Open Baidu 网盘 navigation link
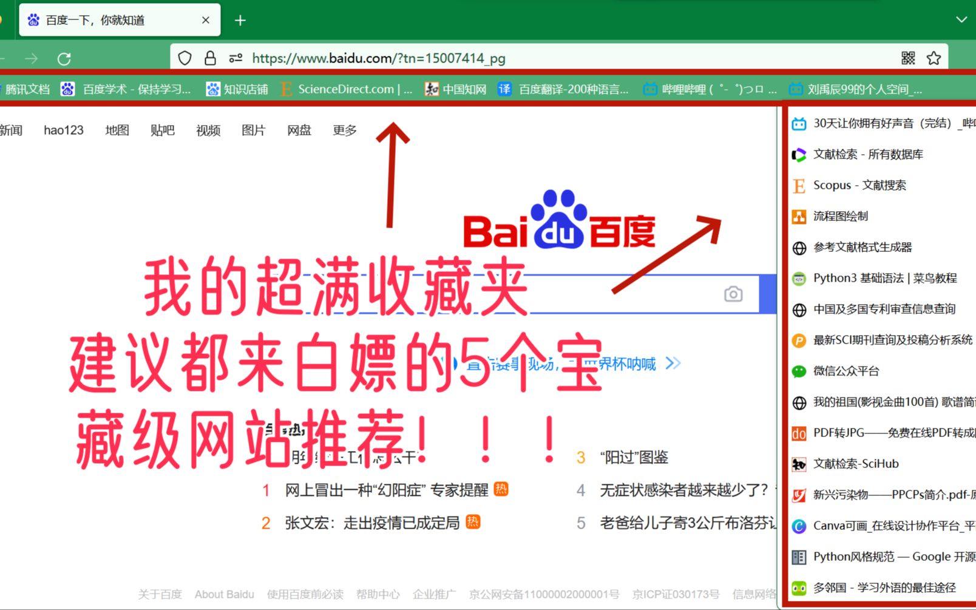Screen dimensions: 976x610 point(299,130)
